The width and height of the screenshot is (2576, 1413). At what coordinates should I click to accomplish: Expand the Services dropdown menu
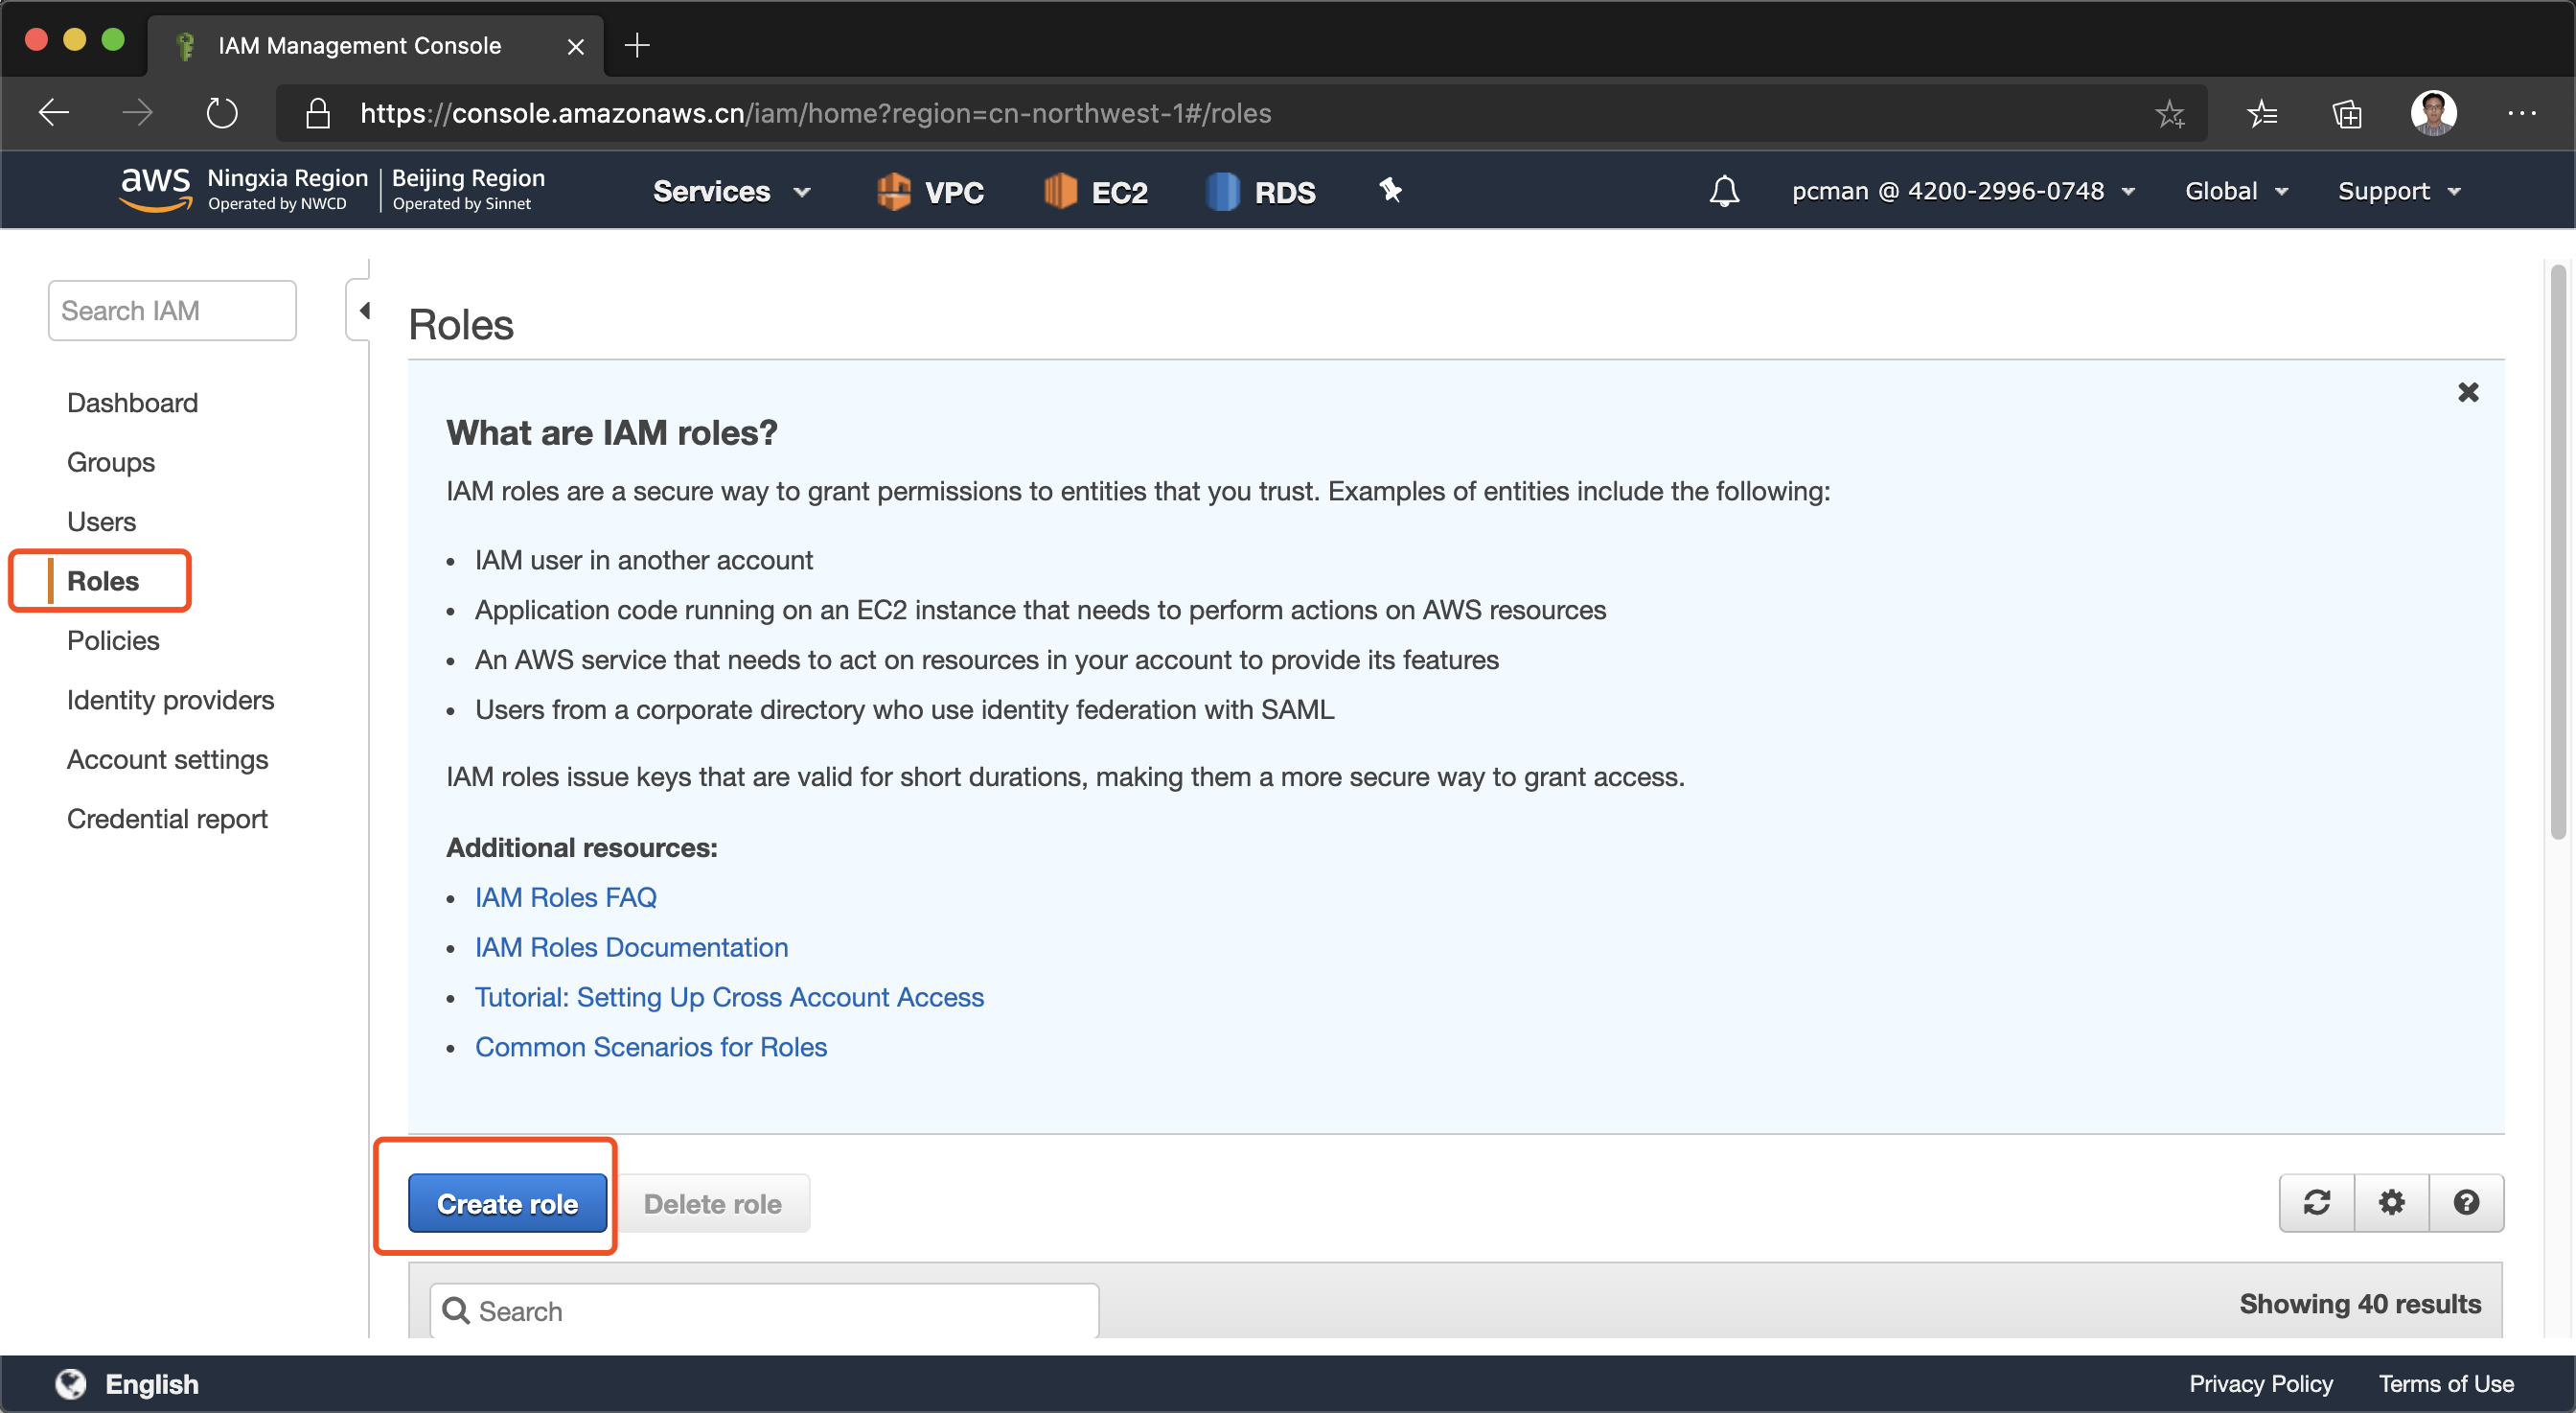click(731, 191)
